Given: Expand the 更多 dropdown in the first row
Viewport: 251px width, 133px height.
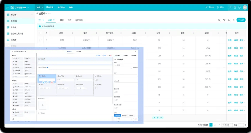Looking at the screenshot, I should [242, 40].
